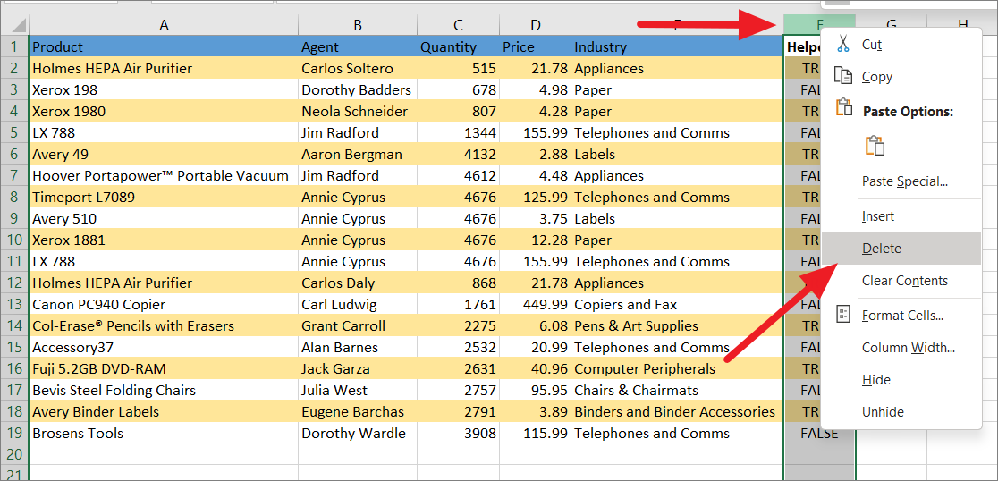Click the FALSE cell in row 19
The width and height of the screenshot is (998, 481).
point(820,434)
